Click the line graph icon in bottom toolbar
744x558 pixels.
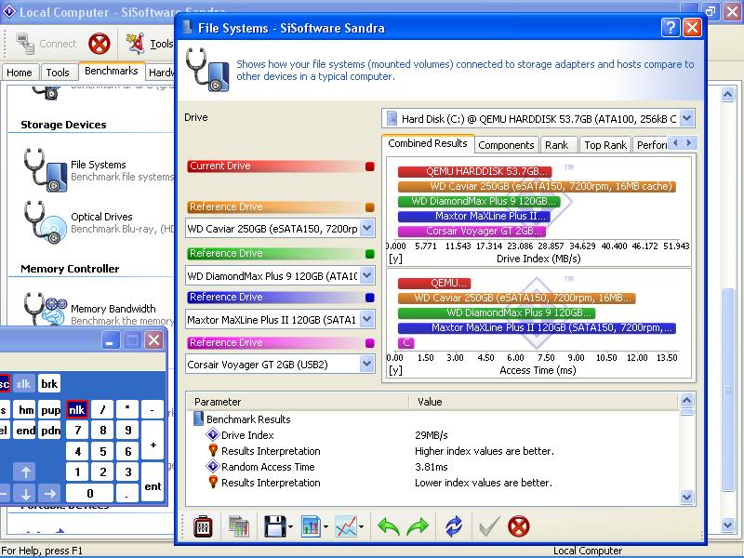click(x=346, y=527)
